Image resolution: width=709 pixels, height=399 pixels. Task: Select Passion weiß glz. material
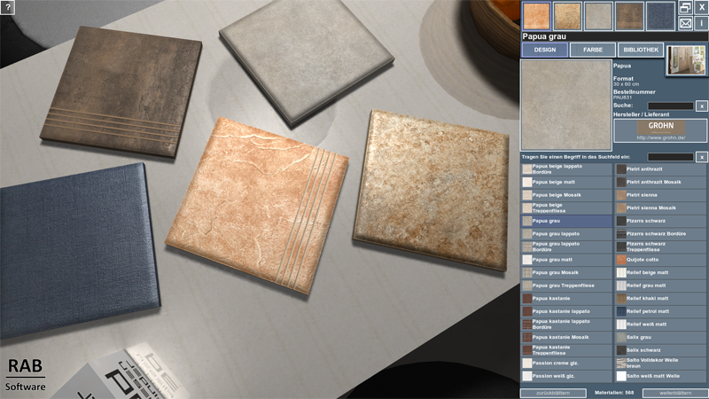coord(566,376)
